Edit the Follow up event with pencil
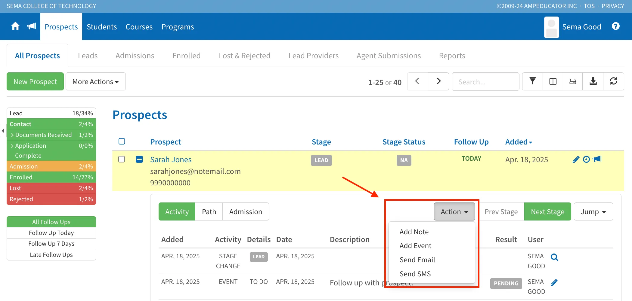 [x=554, y=283]
